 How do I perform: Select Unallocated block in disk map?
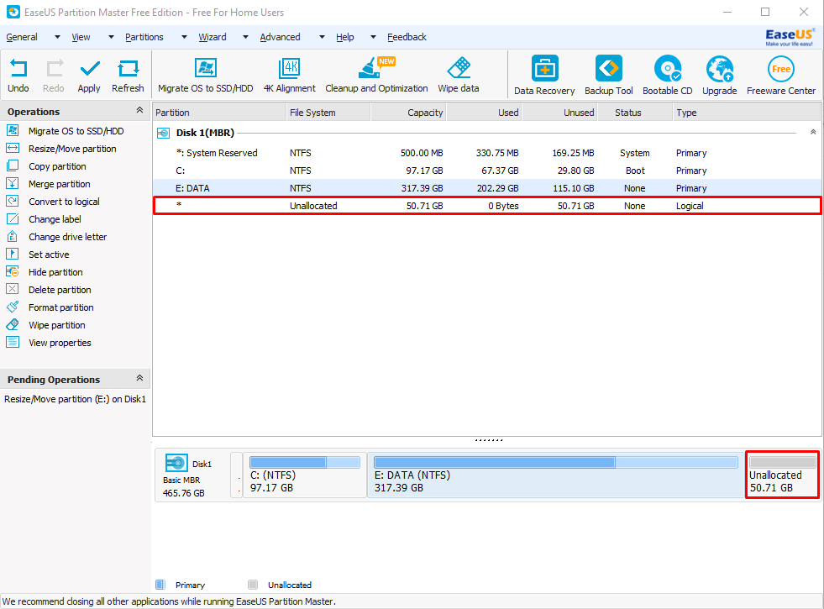[x=782, y=475]
